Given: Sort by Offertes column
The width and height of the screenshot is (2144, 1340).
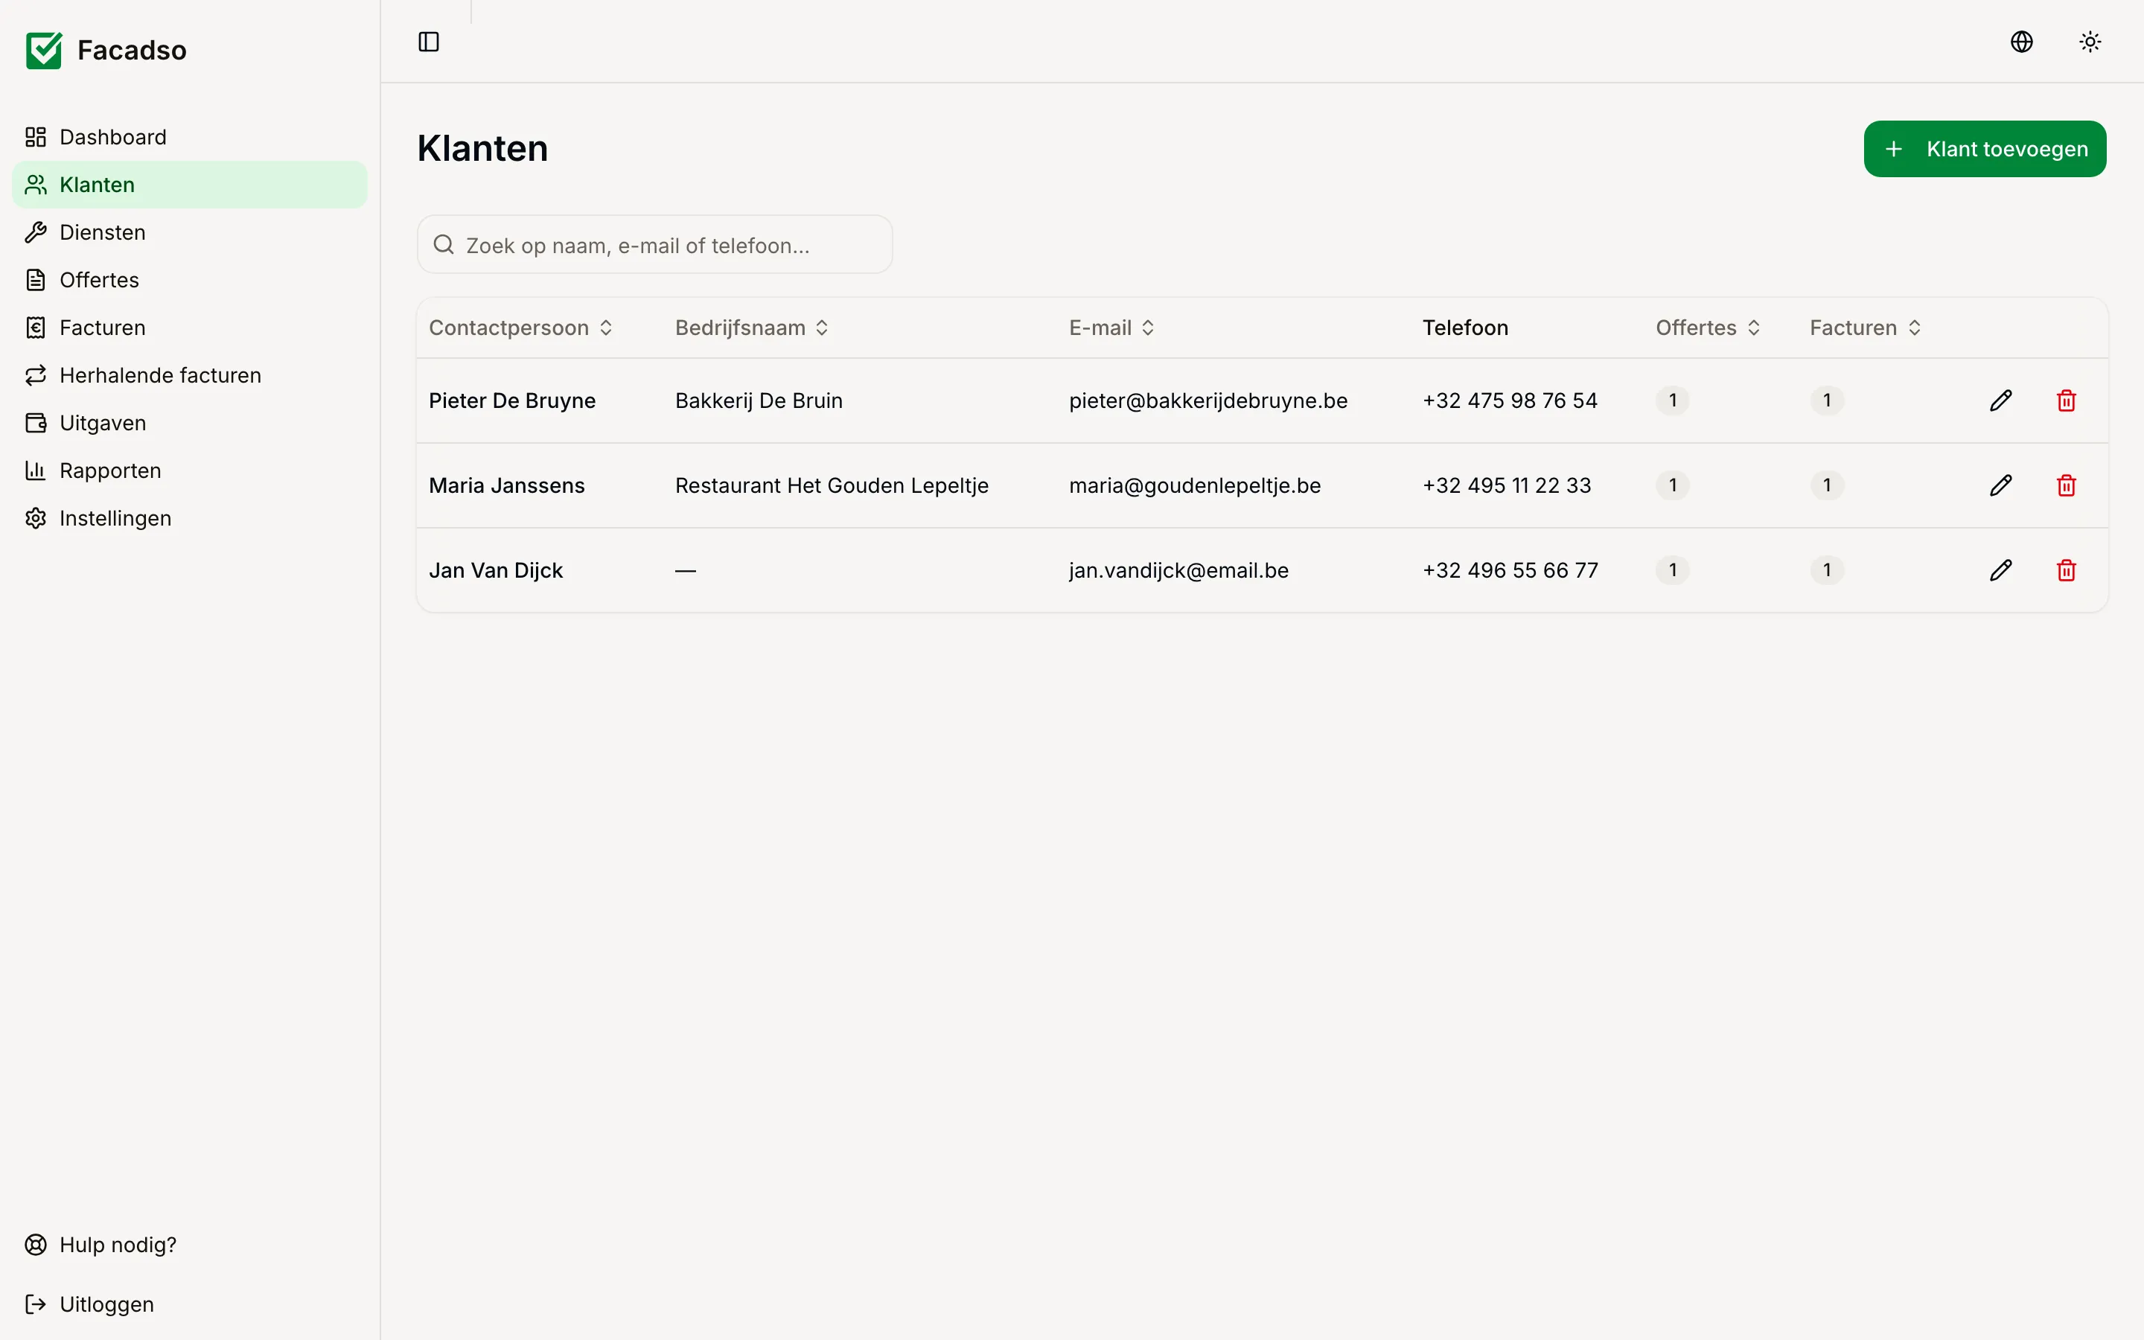Looking at the screenshot, I should 1708,328.
